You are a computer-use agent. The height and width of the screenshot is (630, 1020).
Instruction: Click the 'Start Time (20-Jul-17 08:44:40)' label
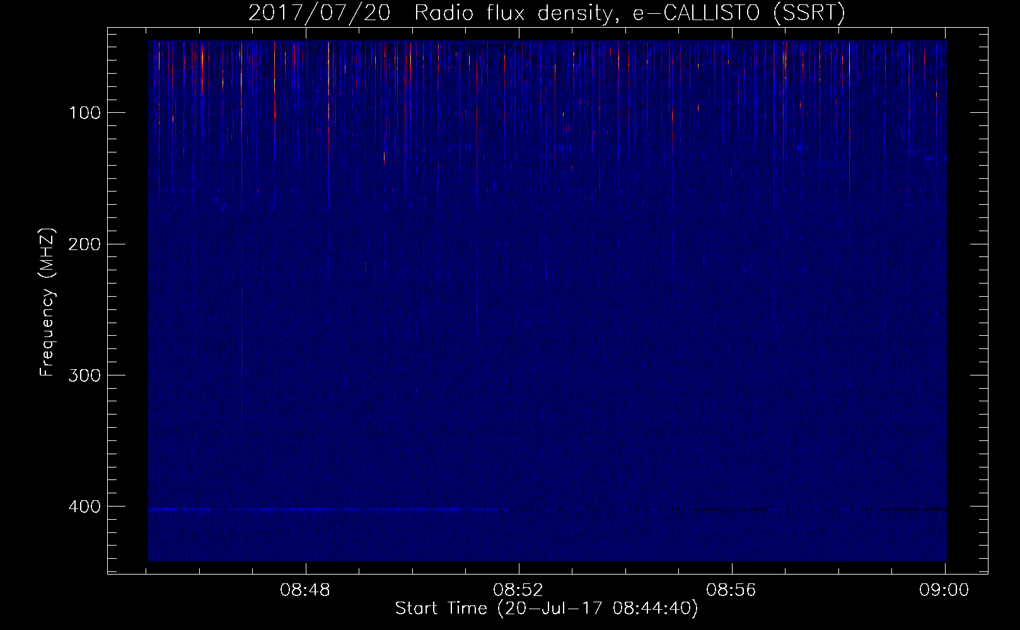click(547, 609)
